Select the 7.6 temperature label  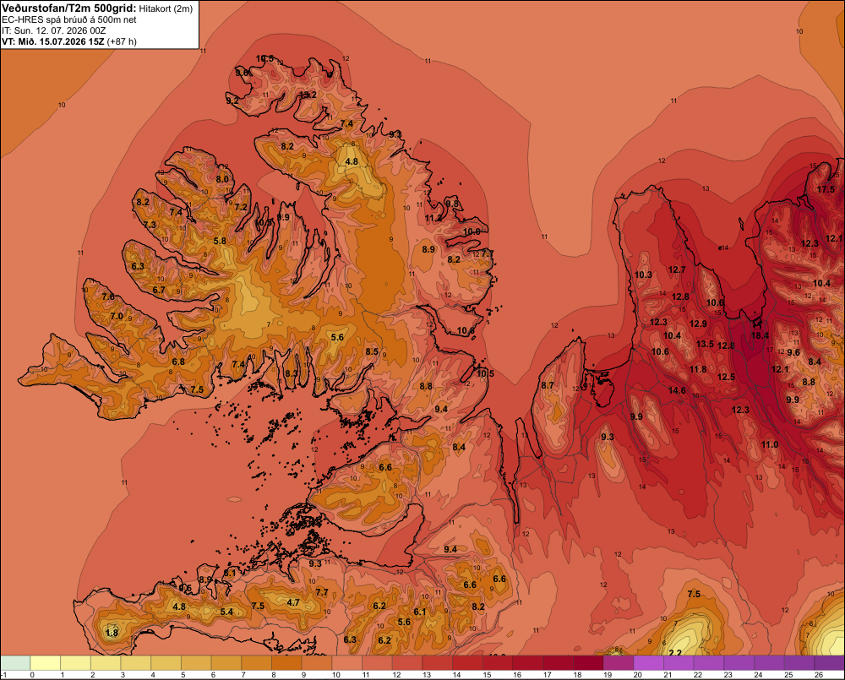(108, 296)
